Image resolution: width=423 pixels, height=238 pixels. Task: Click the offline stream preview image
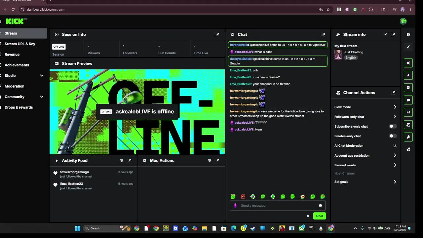click(x=137, y=112)
